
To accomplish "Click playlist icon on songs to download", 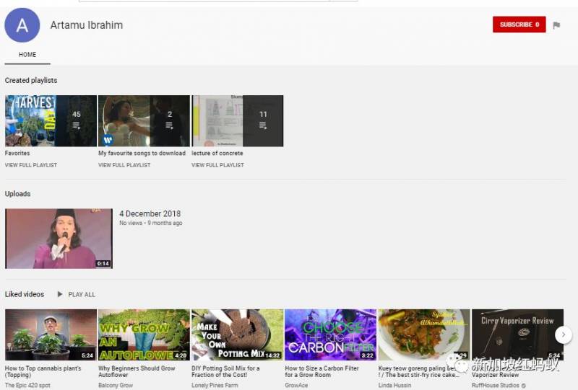I will pyautogui.click(x=170, y=125).
